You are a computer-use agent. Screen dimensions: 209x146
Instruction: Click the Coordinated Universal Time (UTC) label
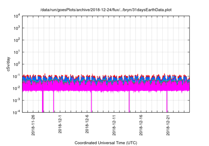[x=106, y=143]
